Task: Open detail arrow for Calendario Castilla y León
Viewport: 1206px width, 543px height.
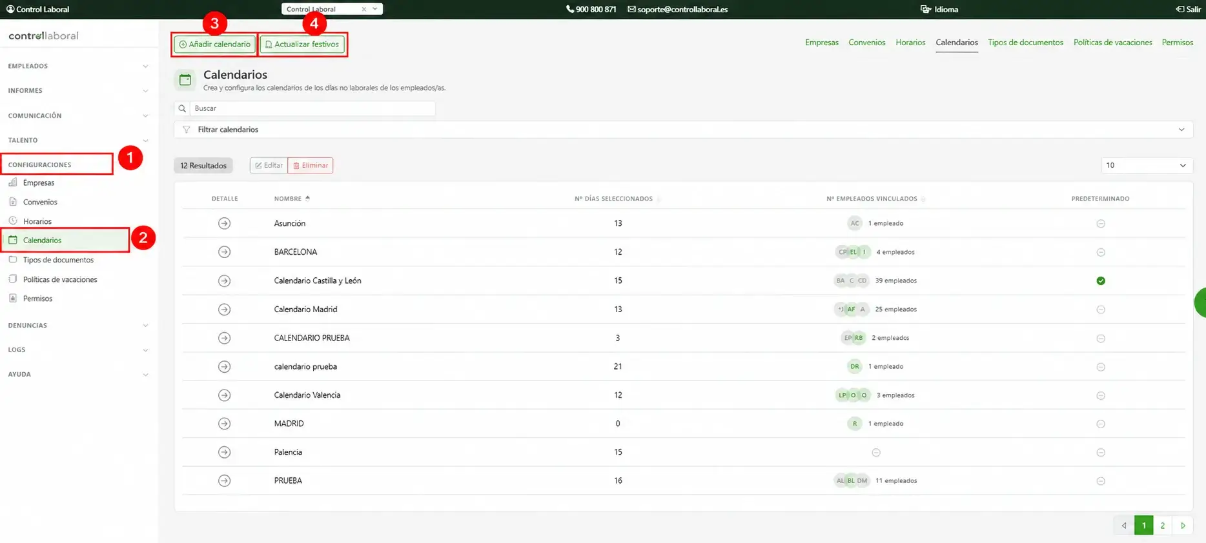Action: (224, 281)
